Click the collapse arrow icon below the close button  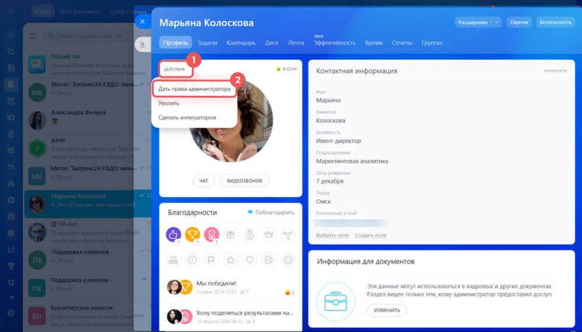coord(142,45)
